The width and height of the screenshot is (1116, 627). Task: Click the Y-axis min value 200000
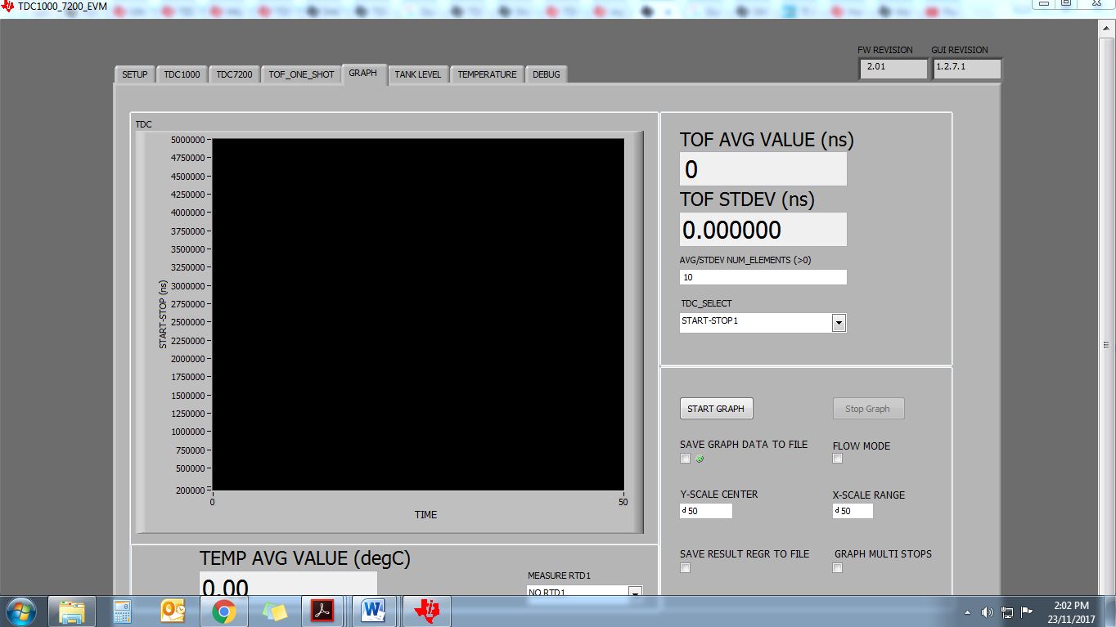click(x=190, y=490)
